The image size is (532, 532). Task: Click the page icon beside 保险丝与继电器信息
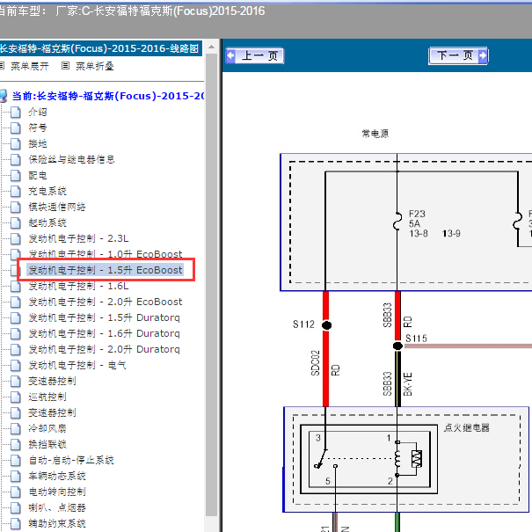15,159
